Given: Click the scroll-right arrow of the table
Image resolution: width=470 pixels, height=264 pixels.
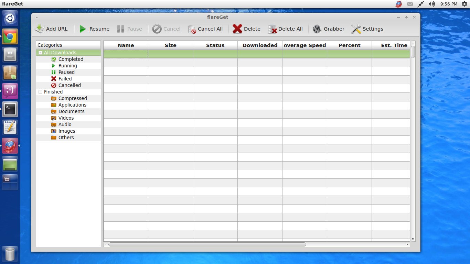Looking at the screenshot, I should tap(408, 244).
